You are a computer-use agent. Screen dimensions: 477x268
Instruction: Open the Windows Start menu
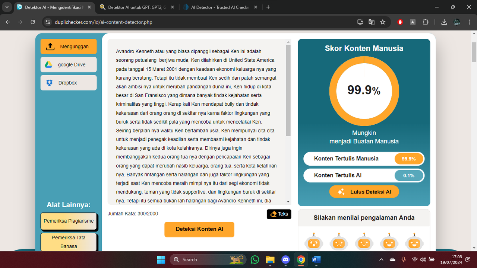click(x=161, y=259)
